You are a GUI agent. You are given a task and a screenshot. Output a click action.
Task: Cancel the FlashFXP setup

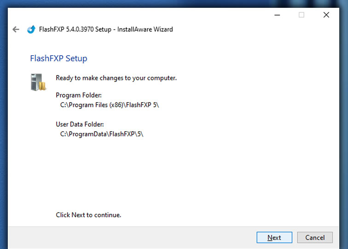(315, 237)
